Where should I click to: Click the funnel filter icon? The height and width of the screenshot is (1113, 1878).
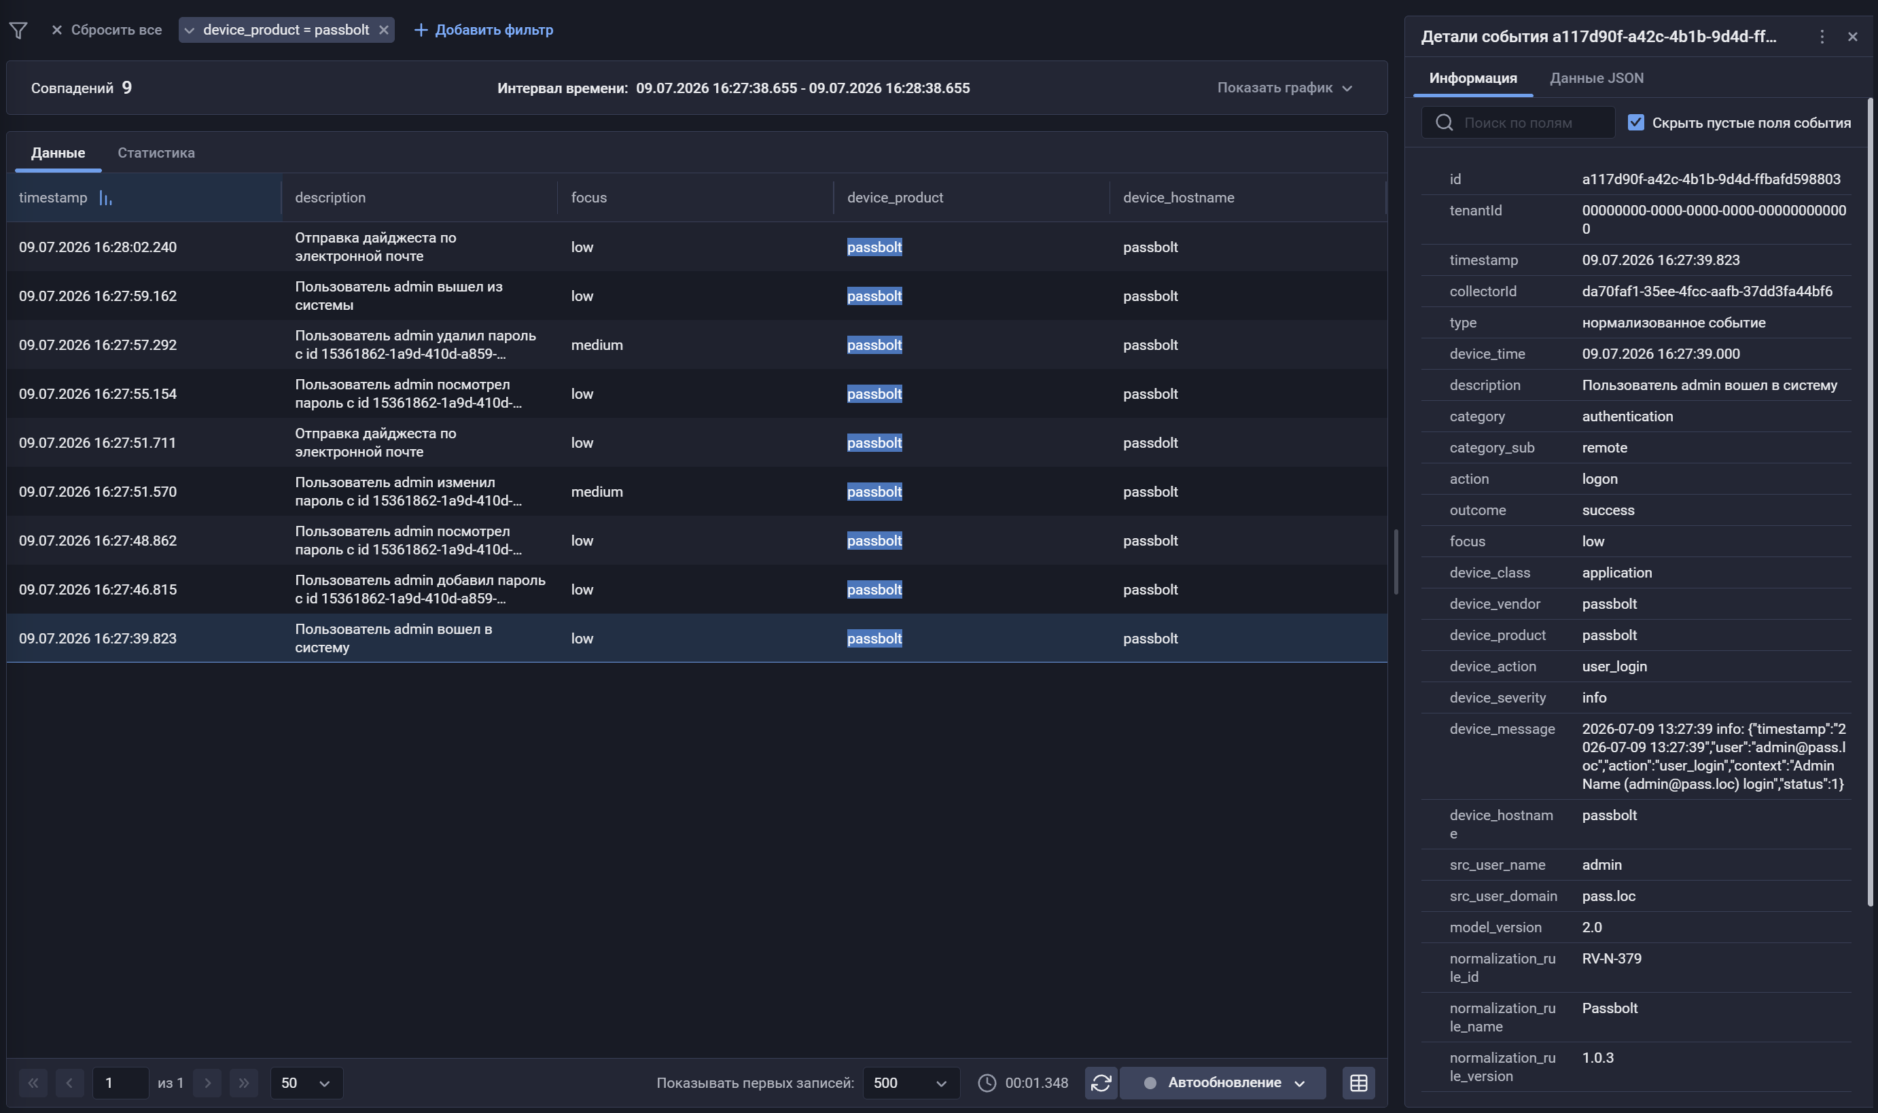tap(18, 30)
